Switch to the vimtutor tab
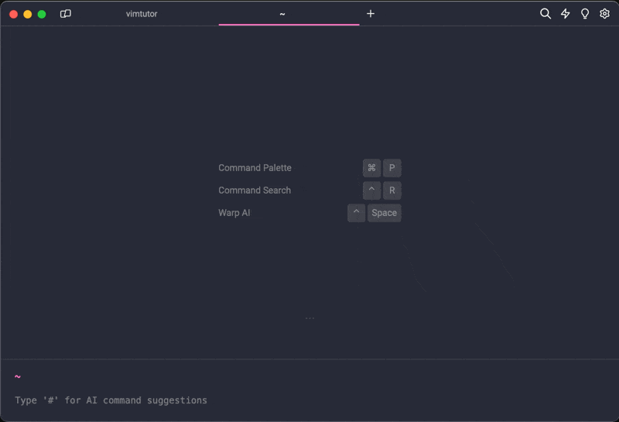This screenshot has width=619, height=422. 142,14
